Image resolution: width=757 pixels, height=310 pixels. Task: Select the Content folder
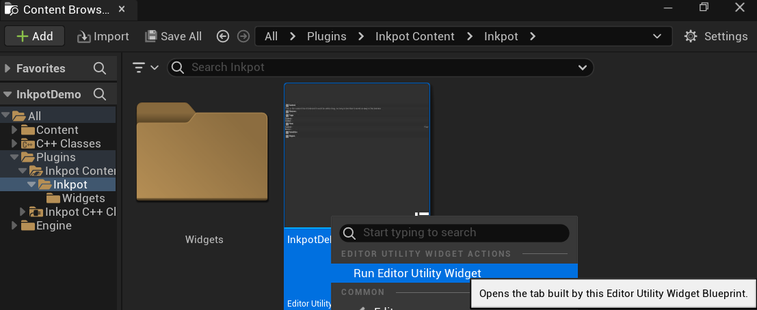pos(57,130)
